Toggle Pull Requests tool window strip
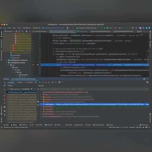The height and width of the screenshot is (152, 152). (2, 55)
